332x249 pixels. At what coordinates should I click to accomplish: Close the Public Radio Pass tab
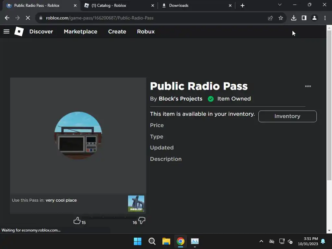pos(75,6)
